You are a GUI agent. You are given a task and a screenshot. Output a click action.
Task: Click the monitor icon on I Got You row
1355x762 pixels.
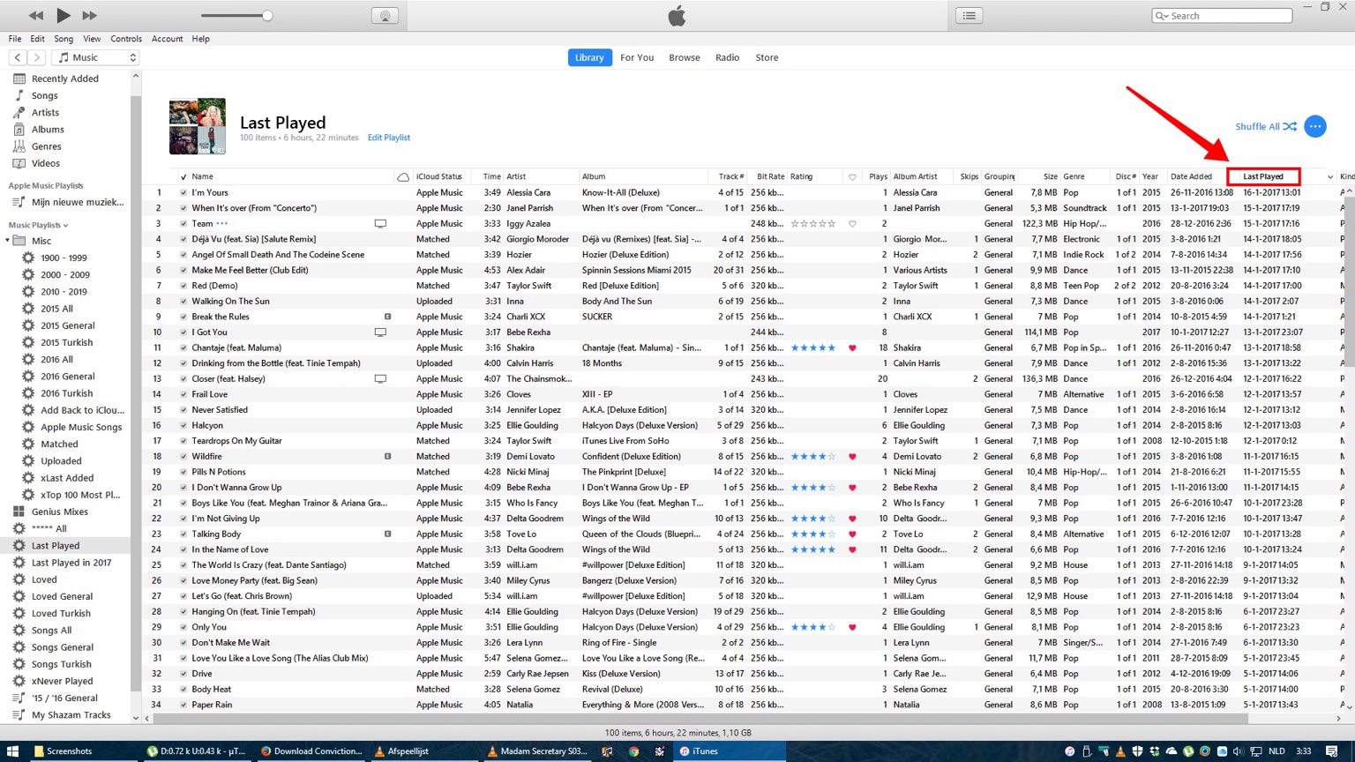click(x=380, y=332)
